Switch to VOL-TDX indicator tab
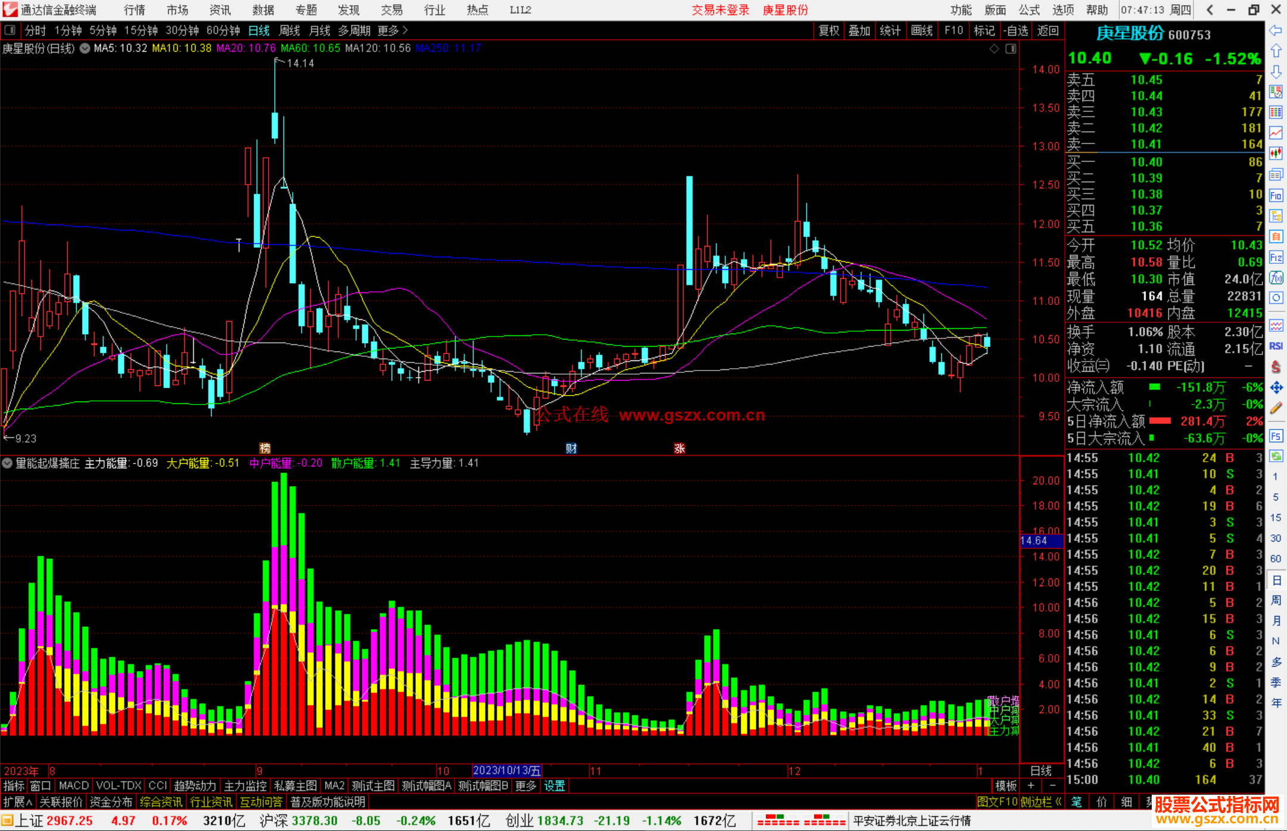This screenshot has width=1287, height=831. pos(119,786)
